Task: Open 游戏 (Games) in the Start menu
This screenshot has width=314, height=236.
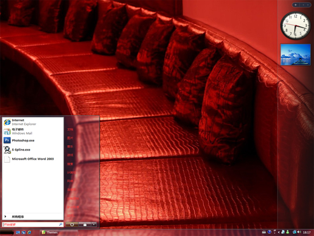Action: click(70, 155)
